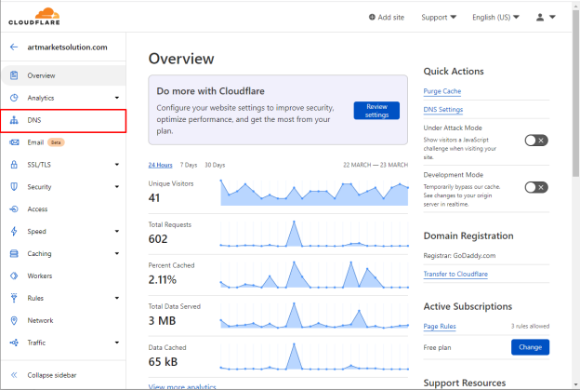Click the Percent Cached chart
The image size is (580, 390).
pyautogui.click(x=314, y=275)
